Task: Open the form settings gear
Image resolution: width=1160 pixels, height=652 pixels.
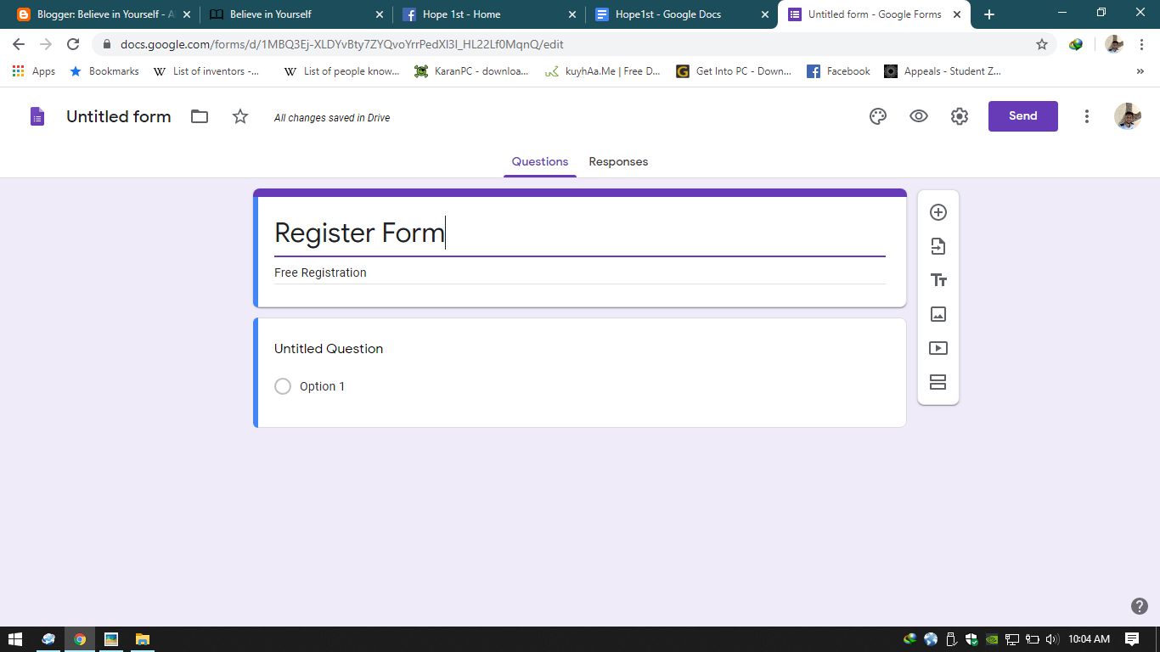Action: tap(959, 116)
